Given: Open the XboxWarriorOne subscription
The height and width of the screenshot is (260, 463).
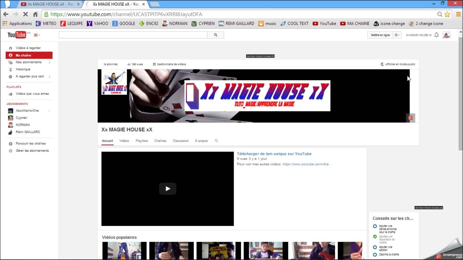Looking at the screenshot, I should [x=27, y=110].
